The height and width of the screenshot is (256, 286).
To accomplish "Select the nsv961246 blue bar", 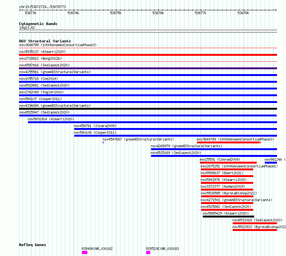I will (271, 163).
